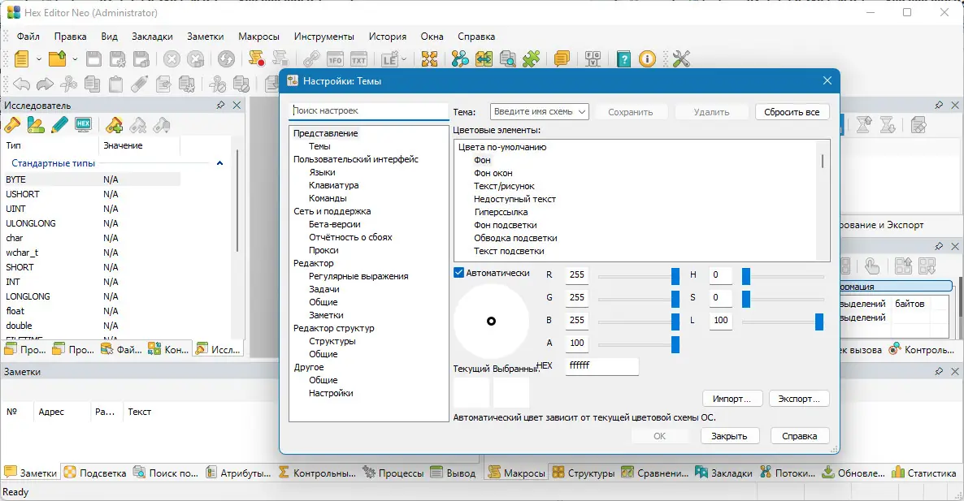Click the Сбросить все button
The height and width of the screenshot is (501, 964).
pos(792,112)
